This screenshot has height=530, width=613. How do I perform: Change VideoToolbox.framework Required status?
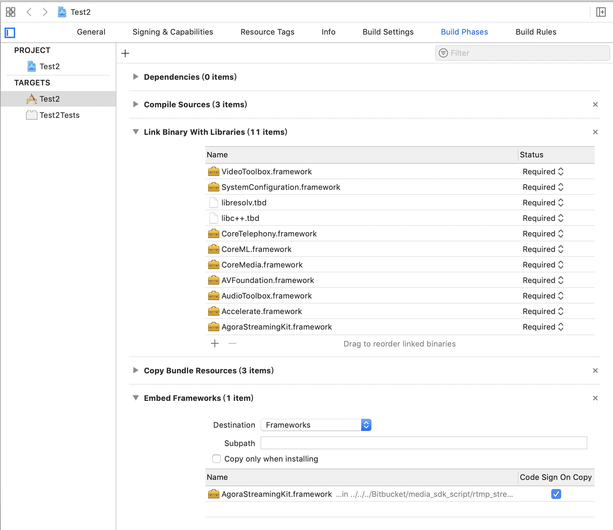(x=543, y=171)
